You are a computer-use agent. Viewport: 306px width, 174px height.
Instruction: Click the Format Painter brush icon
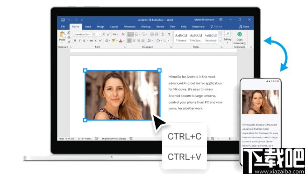(x=69, y=41)
